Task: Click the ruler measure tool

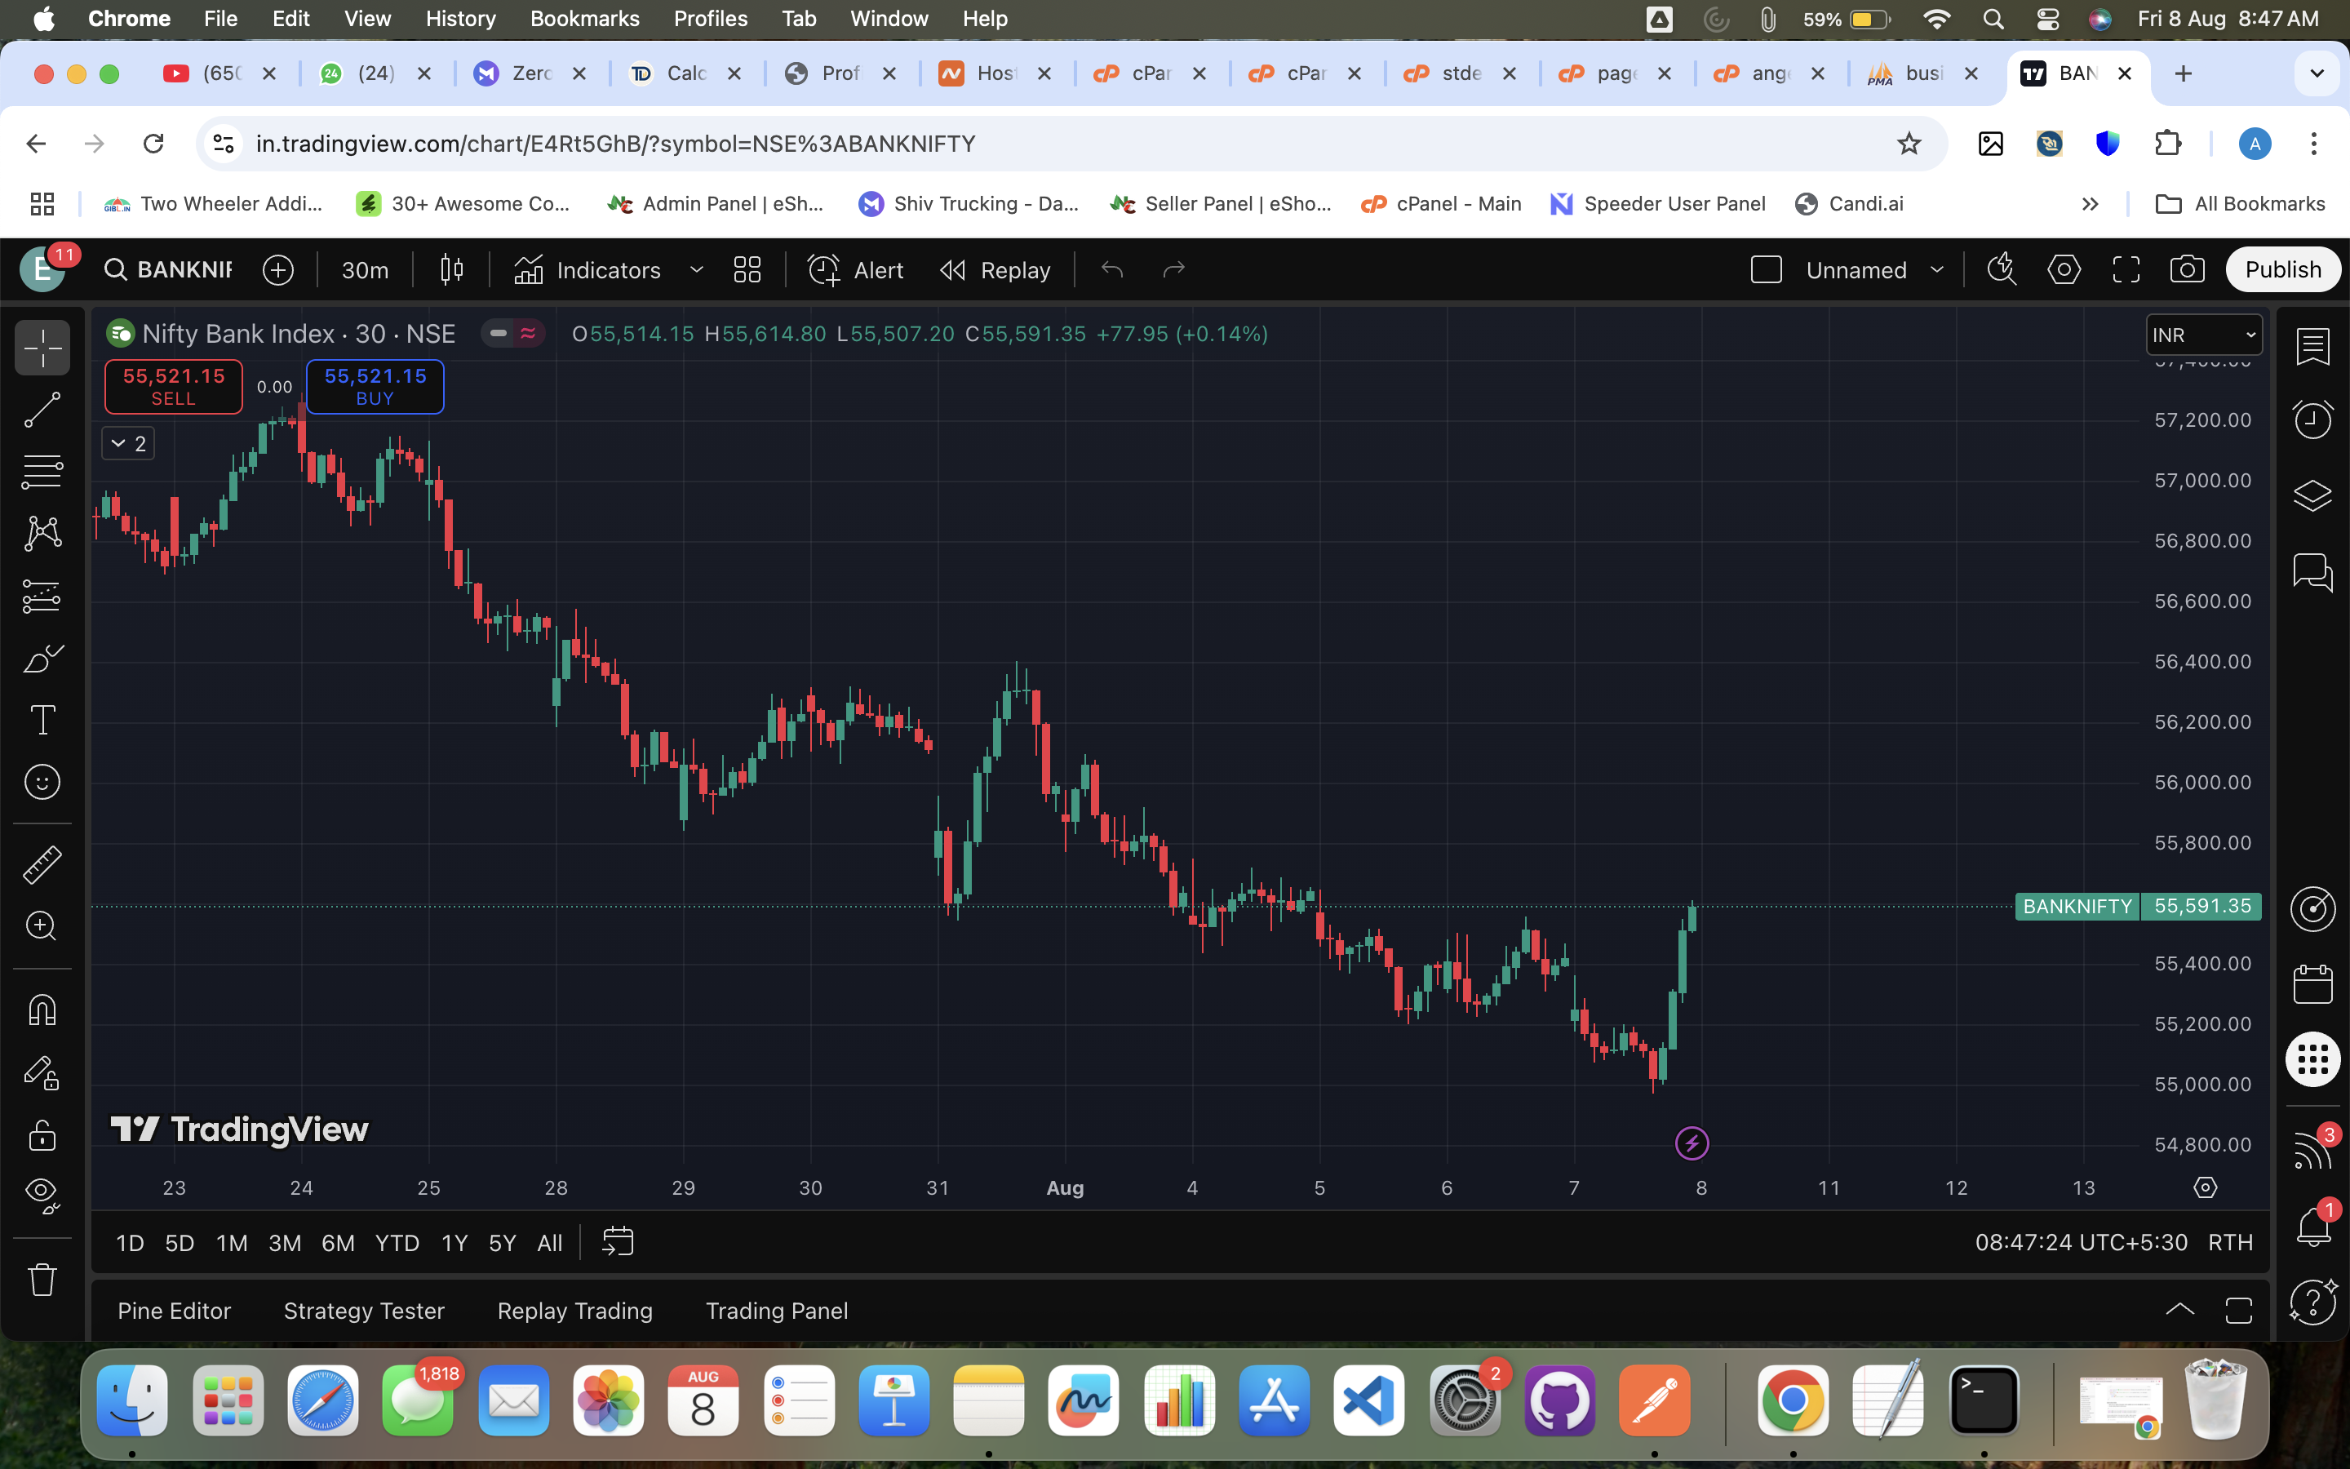Action: pos(42,863)
